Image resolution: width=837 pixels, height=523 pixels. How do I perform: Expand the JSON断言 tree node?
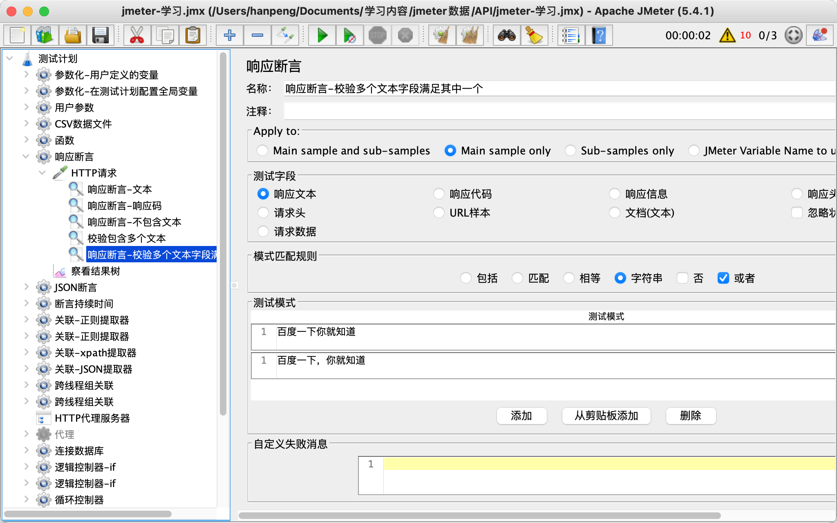coord(26,287)
